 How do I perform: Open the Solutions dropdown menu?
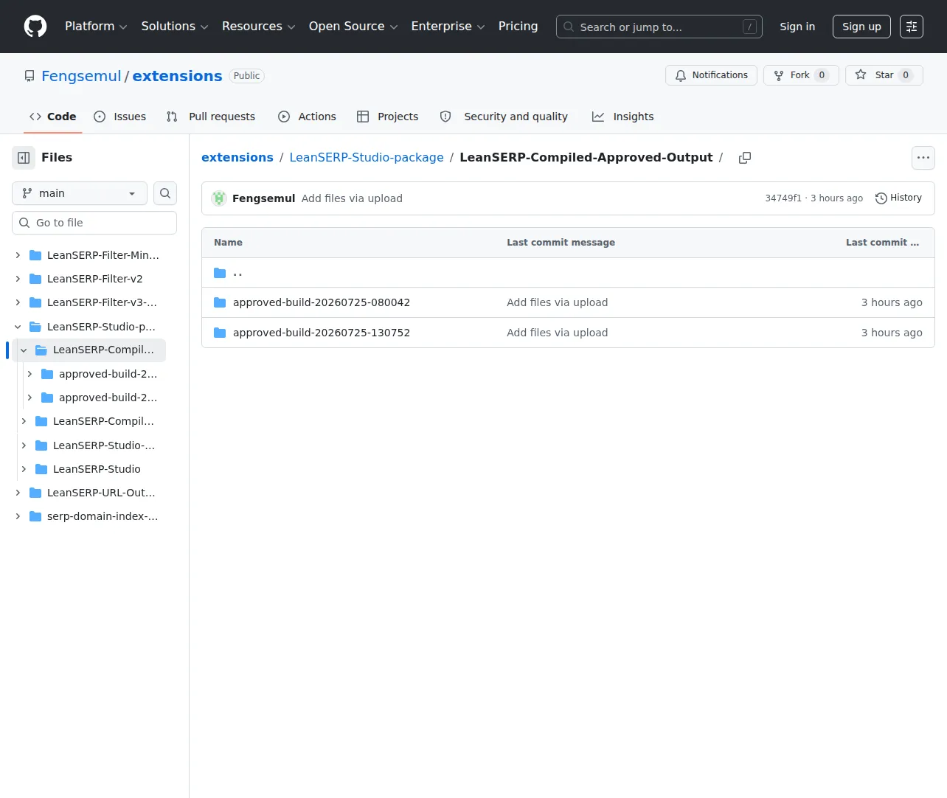175,27
